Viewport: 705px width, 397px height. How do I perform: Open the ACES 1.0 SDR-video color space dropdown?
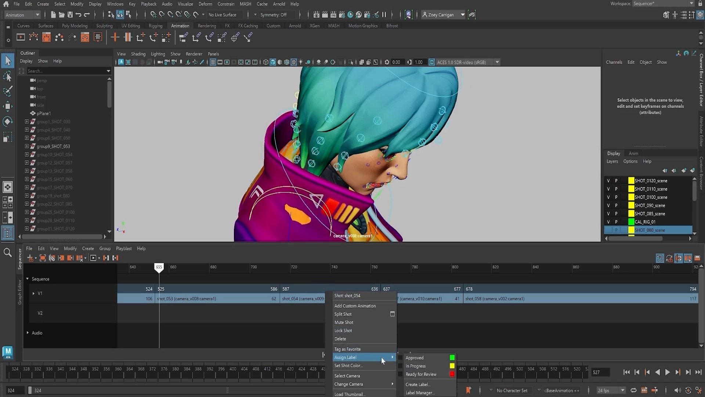(x=498, y=62)
